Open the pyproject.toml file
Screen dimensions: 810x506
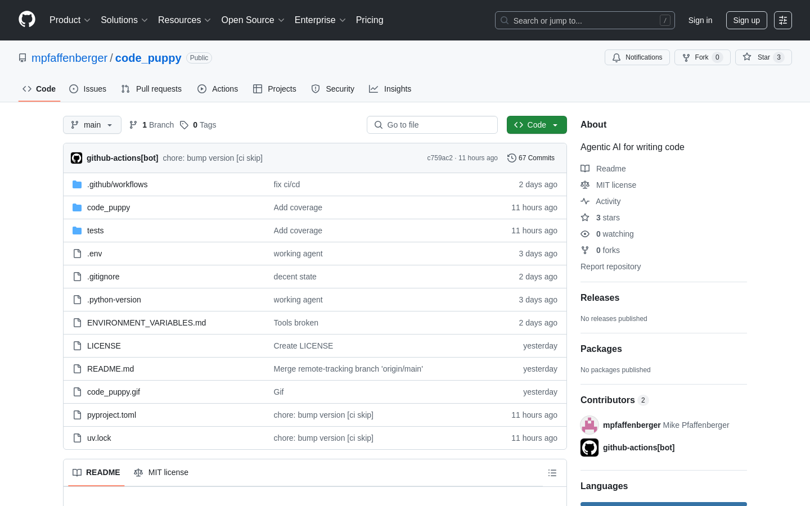pyautogui.click(x=111, y=415)
